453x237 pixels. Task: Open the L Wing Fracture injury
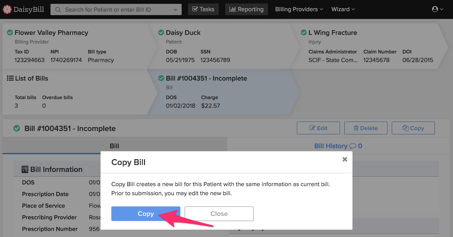(333, 33)
